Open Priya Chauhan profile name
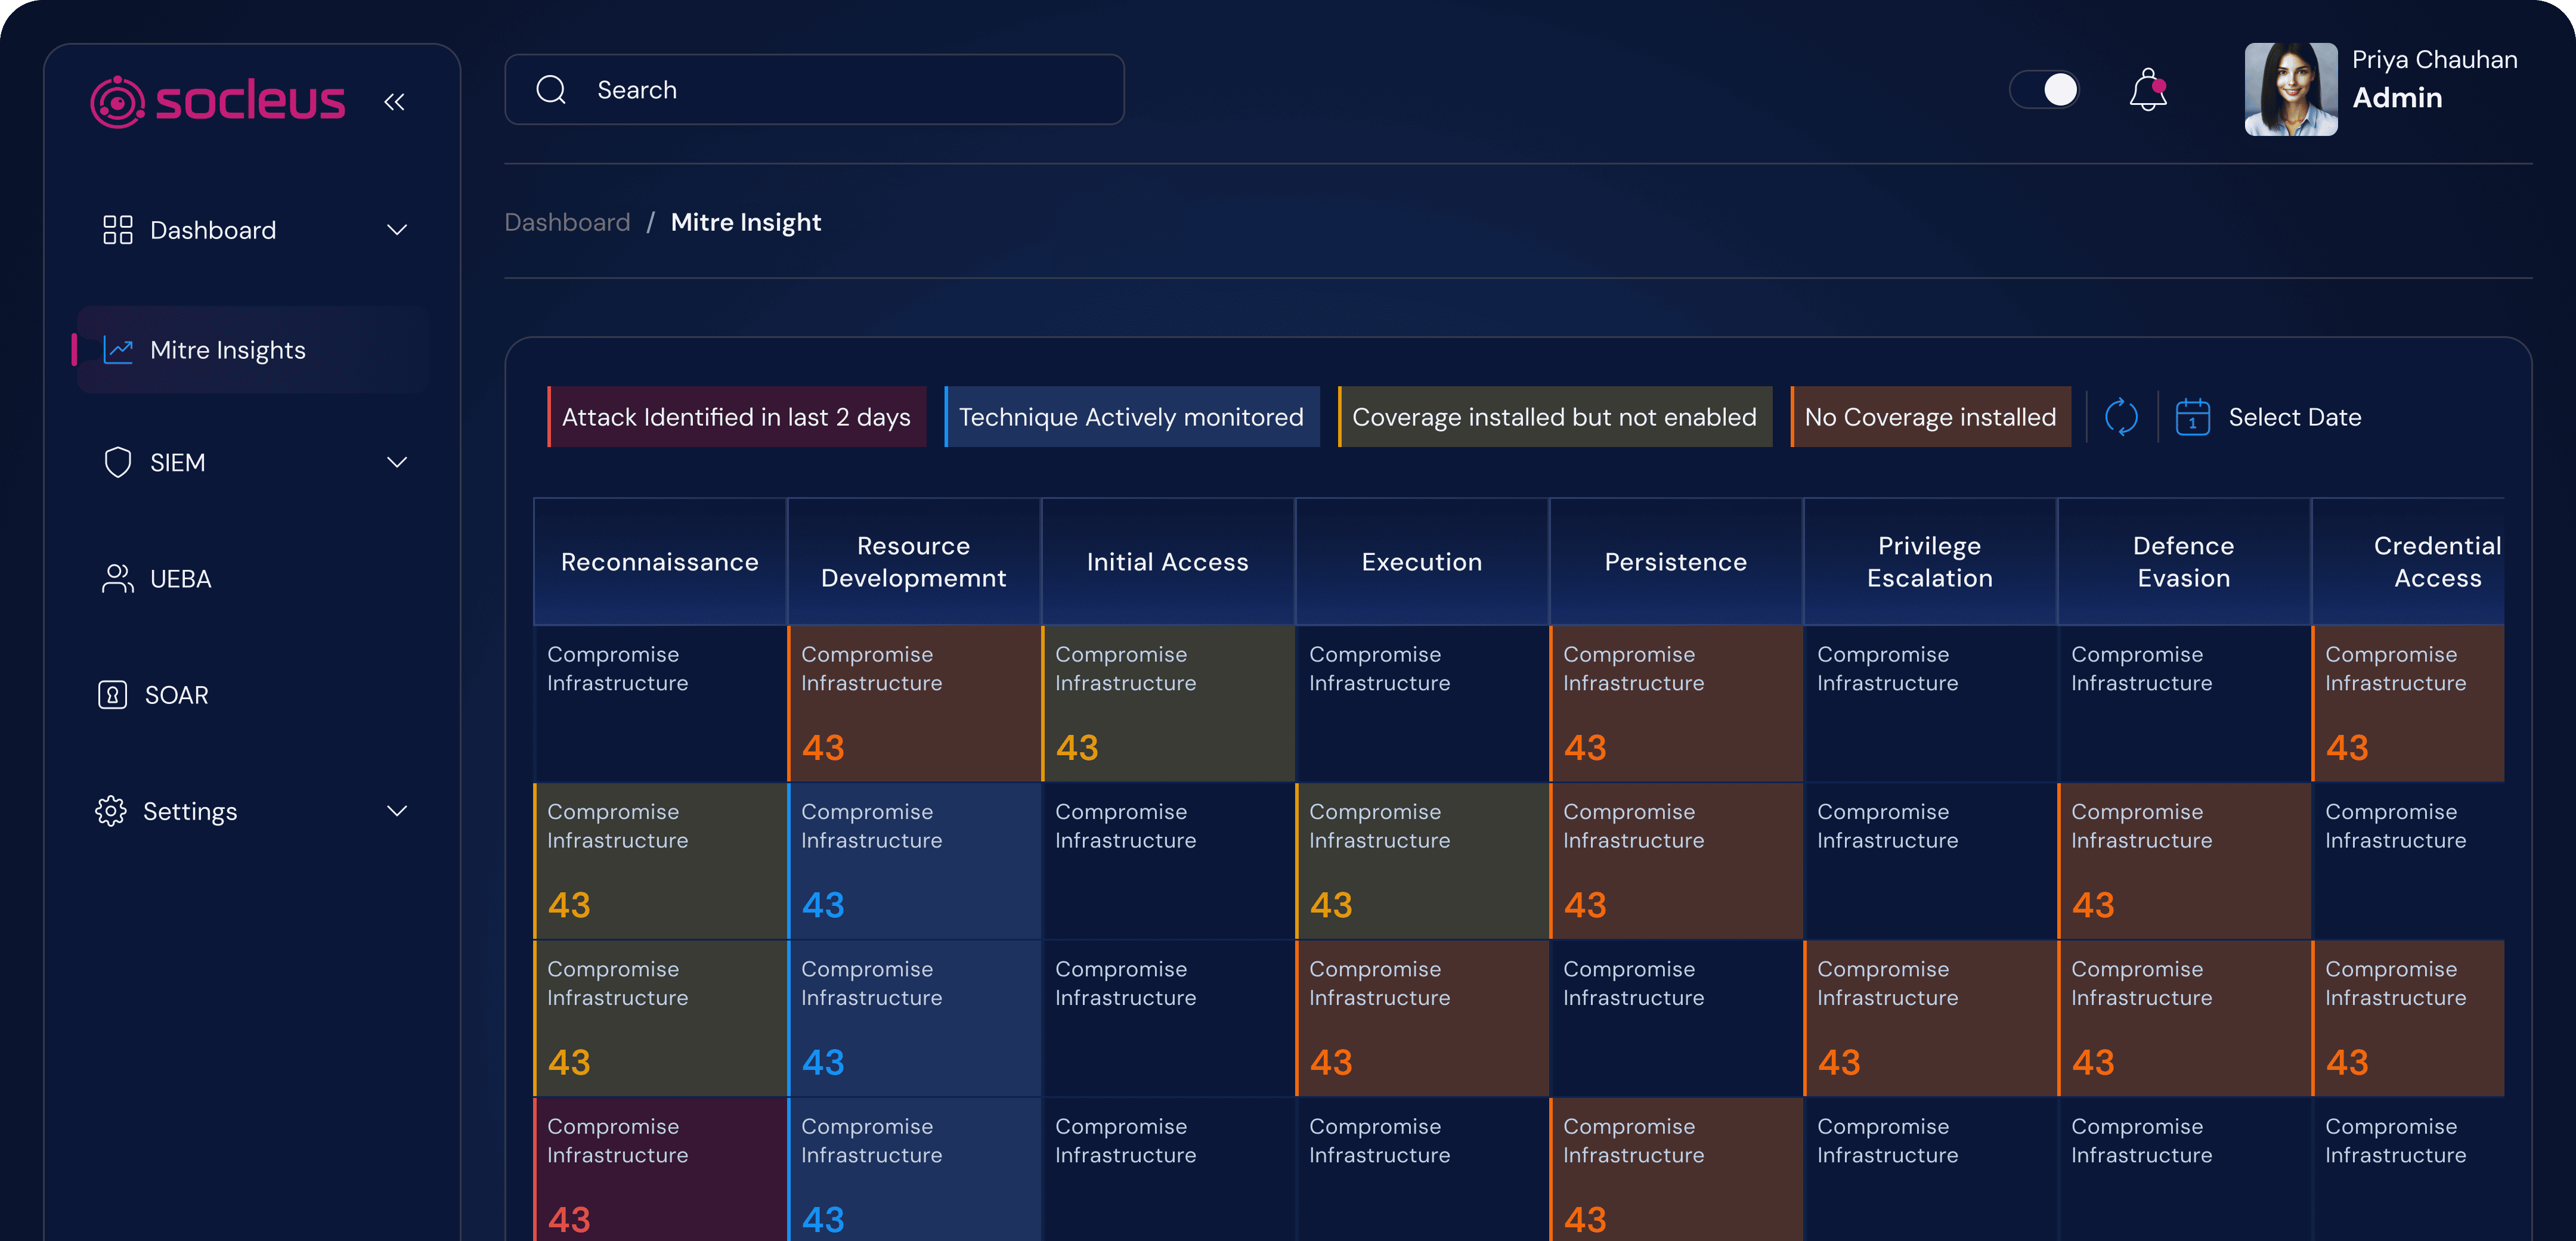 coord(2434,60)
